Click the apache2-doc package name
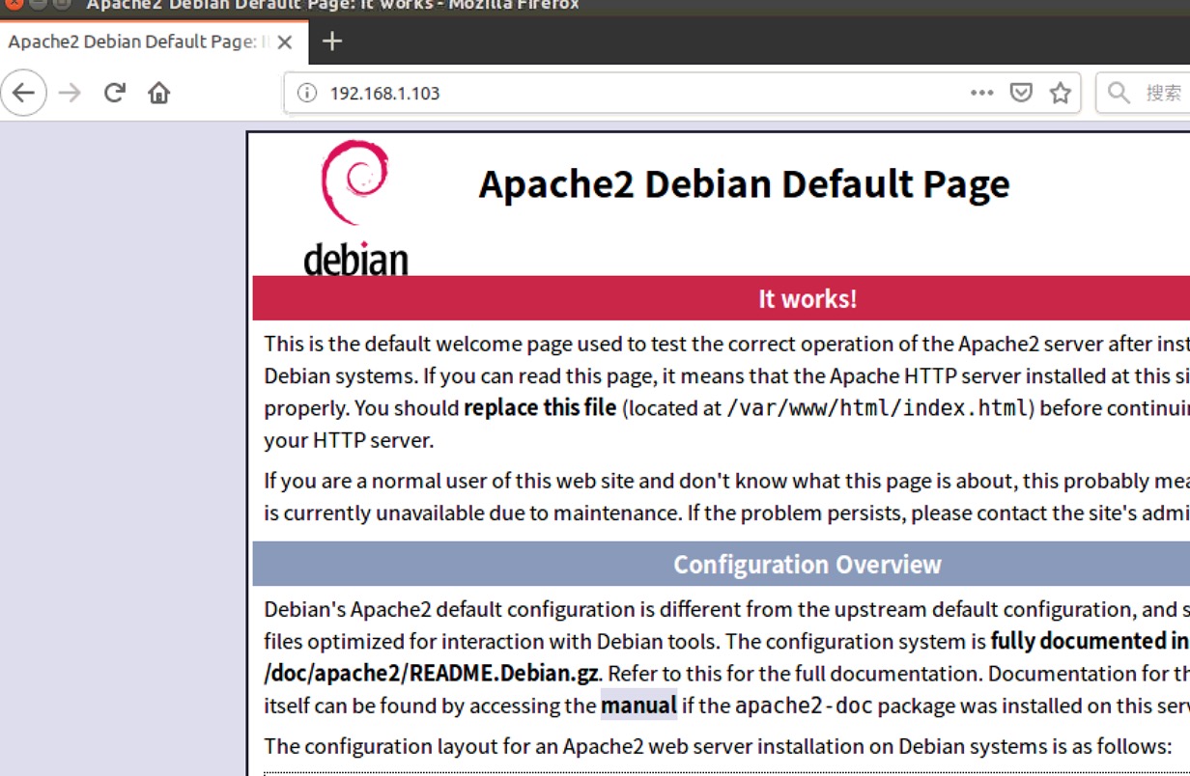 coord(804,706)
